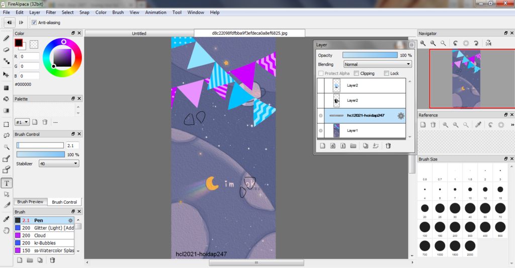
Task: Click the Redo arrow button
Action: [21, 22]
